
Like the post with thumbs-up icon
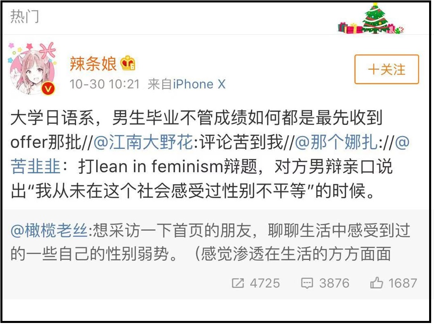coord(376,283)
